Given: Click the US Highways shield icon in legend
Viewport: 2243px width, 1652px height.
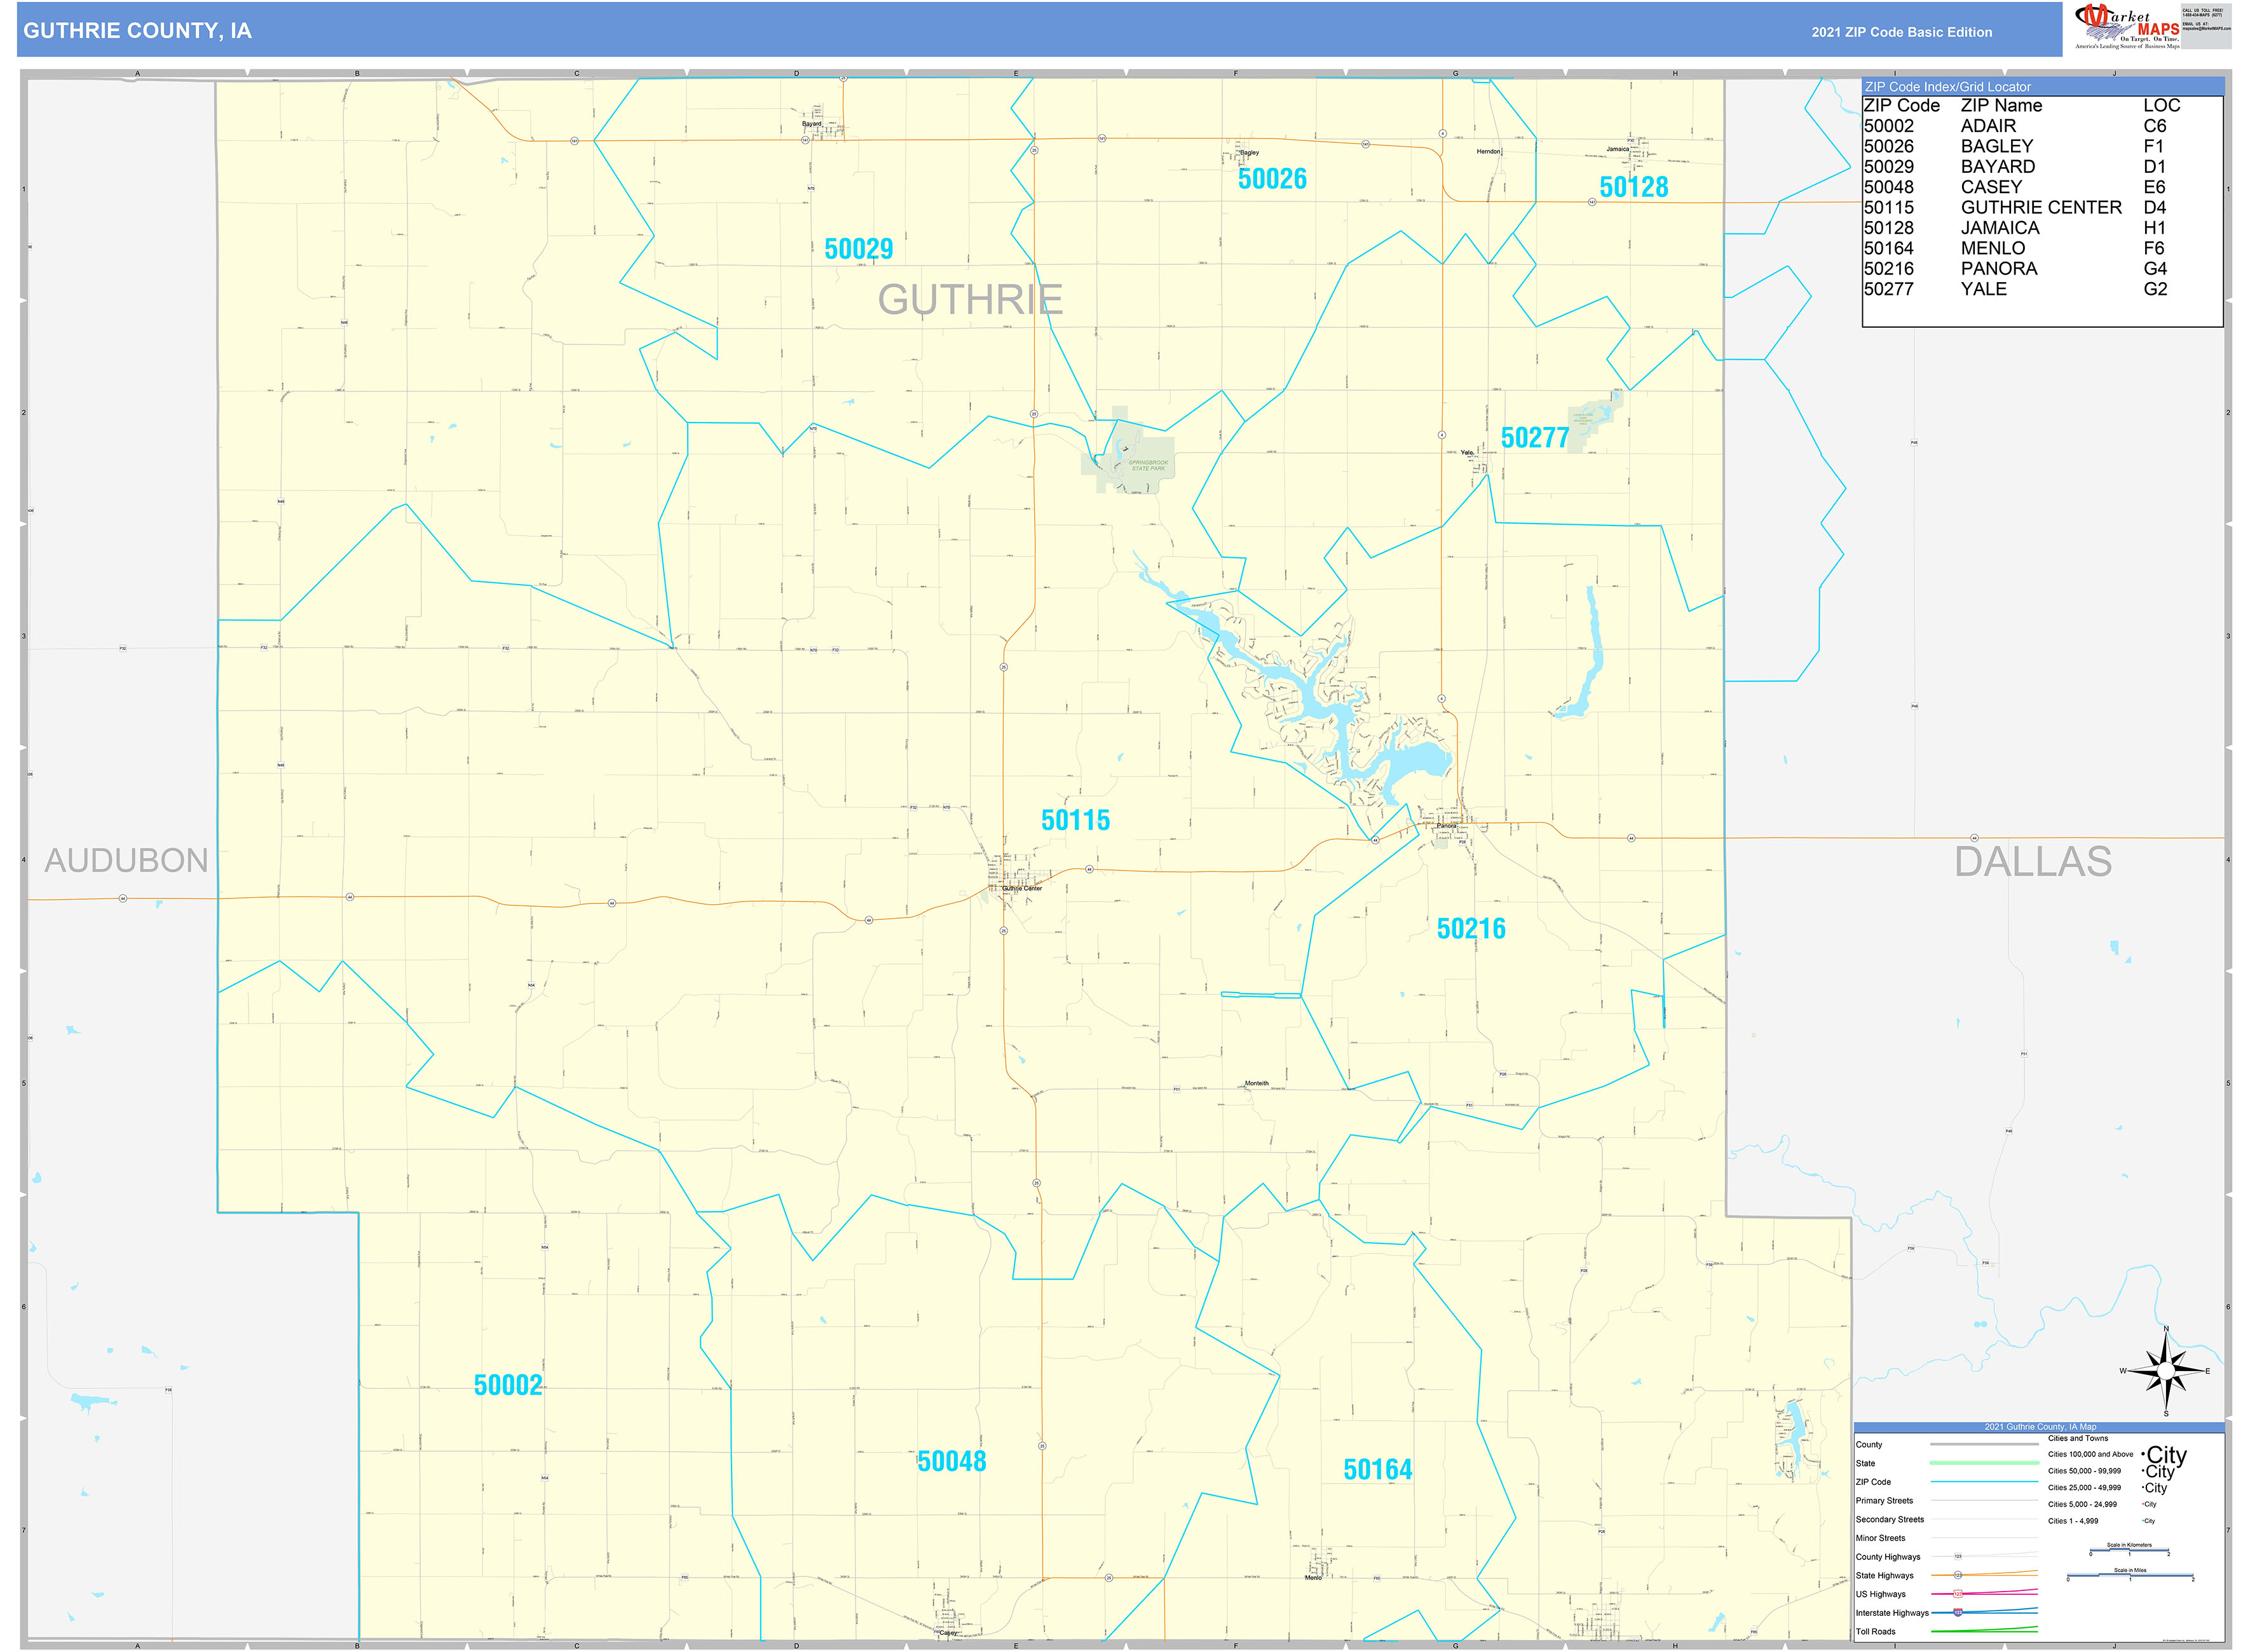Looking at the screenshot, I should click(x=1957, y=1594).
